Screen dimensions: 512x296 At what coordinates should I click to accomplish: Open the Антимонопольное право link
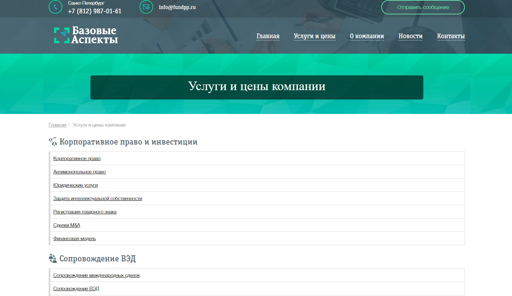coord(79,172)
